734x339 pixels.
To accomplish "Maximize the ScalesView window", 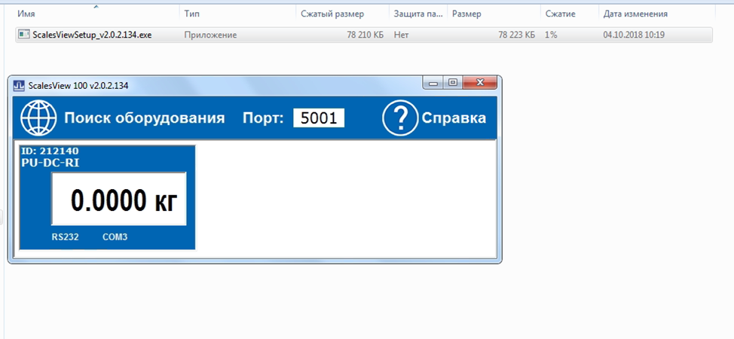I will (452, 83).
